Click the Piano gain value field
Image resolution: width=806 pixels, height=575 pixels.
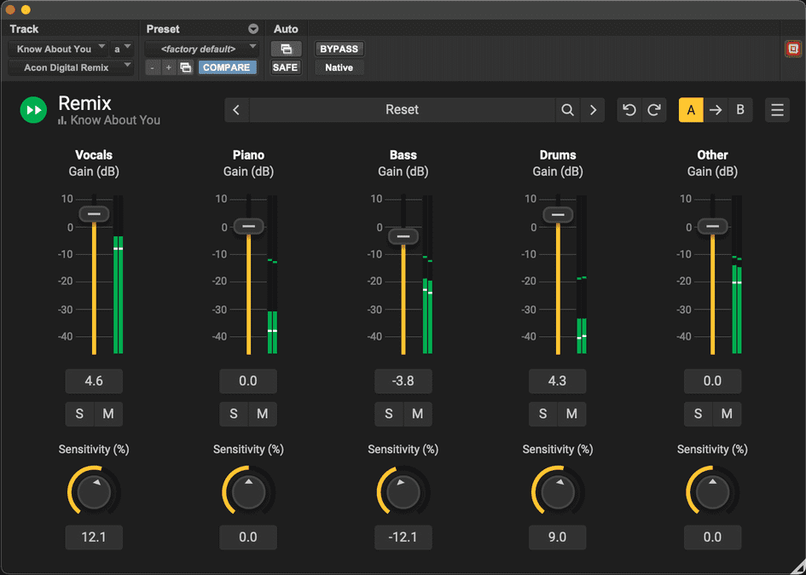pos(248,381)
